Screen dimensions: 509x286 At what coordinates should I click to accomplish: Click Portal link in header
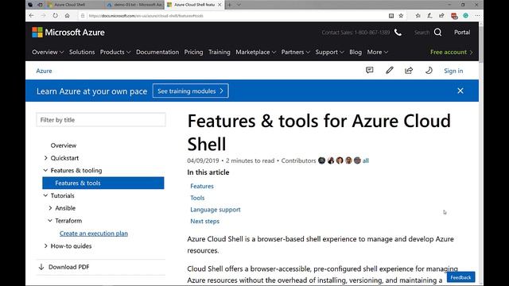tap(462, 32)
